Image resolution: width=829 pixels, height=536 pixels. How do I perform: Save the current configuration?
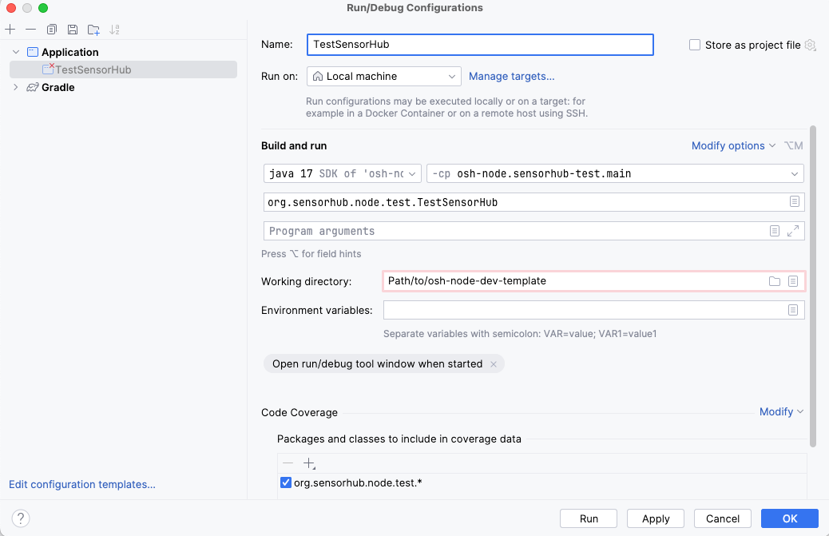click(x=72, y=29)
